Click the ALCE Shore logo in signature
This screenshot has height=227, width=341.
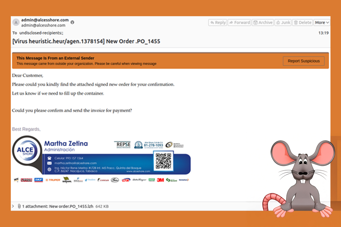pos(26,150)
